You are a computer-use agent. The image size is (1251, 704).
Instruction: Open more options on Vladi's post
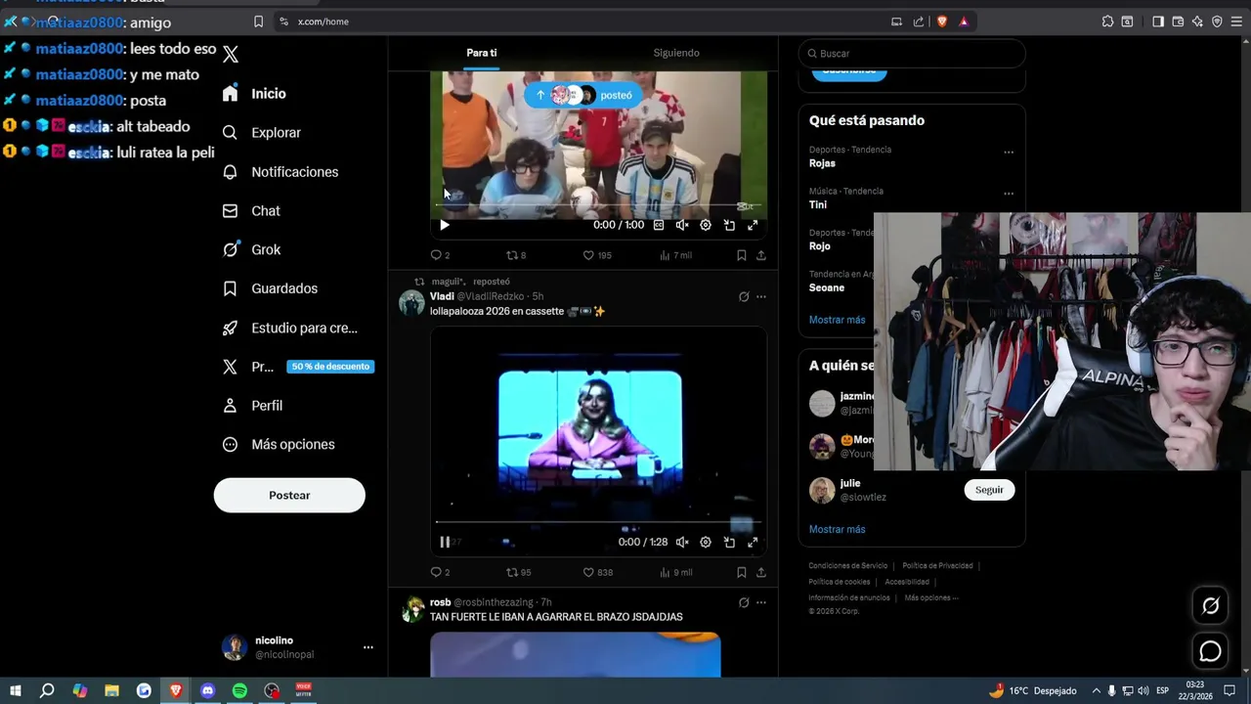(x=761, y=296)
